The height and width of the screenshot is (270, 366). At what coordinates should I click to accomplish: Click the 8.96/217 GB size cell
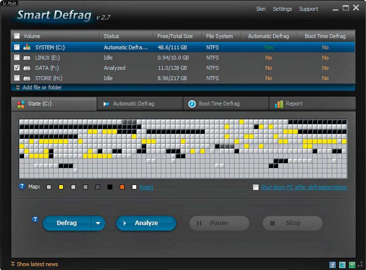172,78
